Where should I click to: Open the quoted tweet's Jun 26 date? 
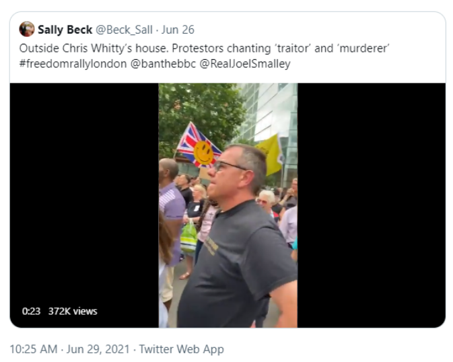point(178,30)
